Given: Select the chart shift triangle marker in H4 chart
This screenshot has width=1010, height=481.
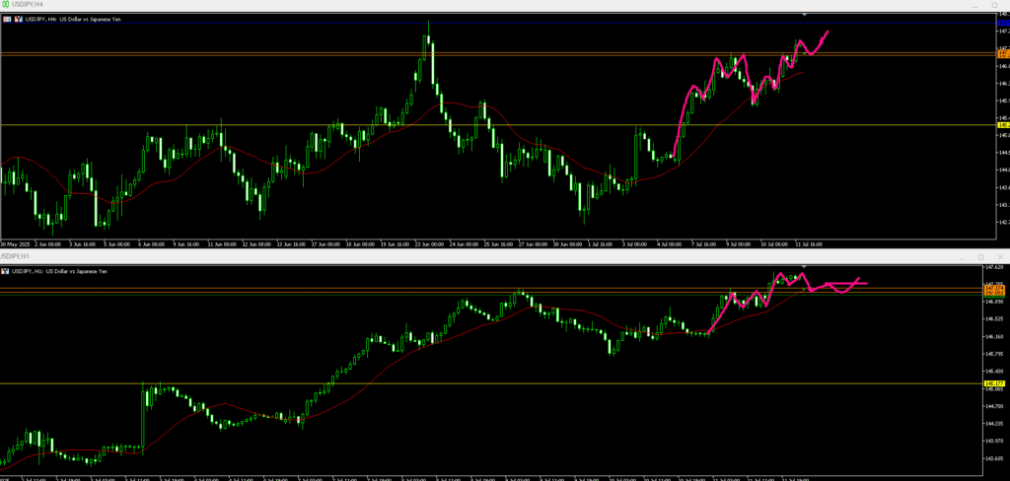Looking at the screenshot, I should coord(804,14).
